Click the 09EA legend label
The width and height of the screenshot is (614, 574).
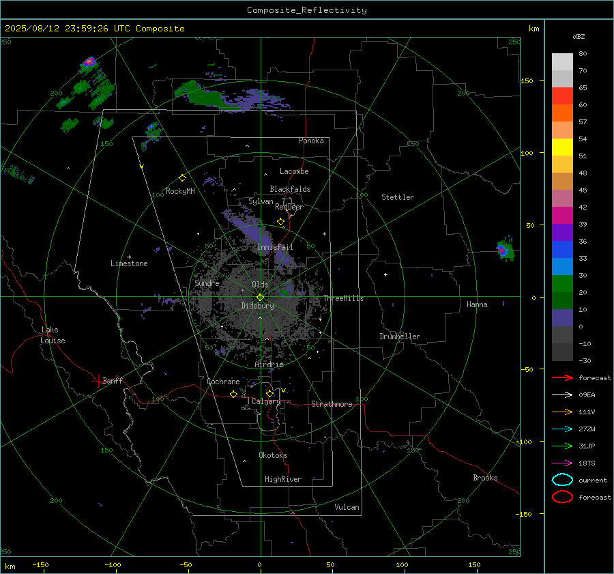click(x=587, y=394)
